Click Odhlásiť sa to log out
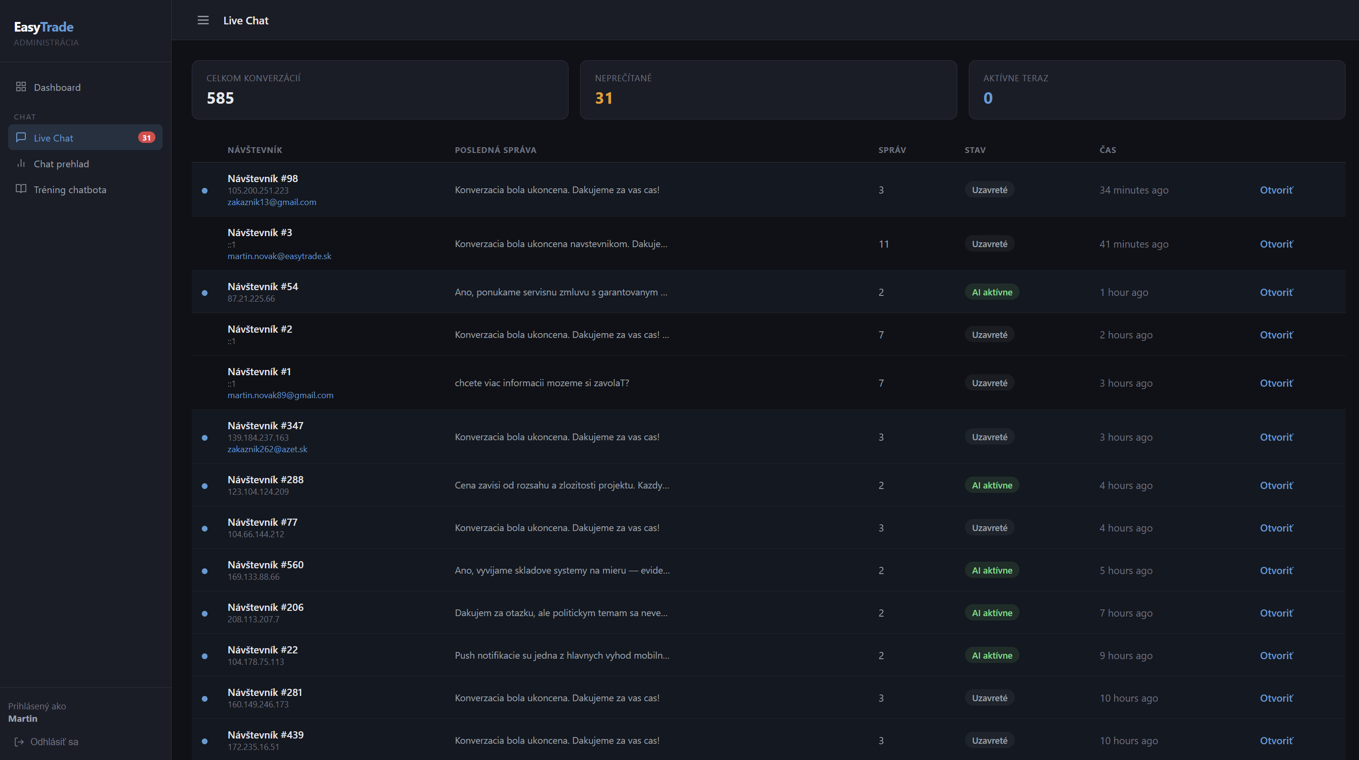The width and height of the screenshot is (1359, 760). pos(54,741)
